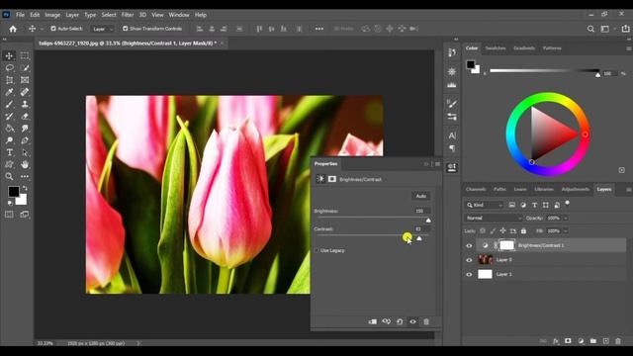Open the File menu
The width and height of the screenshot is (633, 356).
(20, 15)
